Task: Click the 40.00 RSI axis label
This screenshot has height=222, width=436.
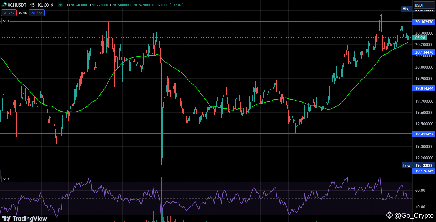Action: (420, 207)
